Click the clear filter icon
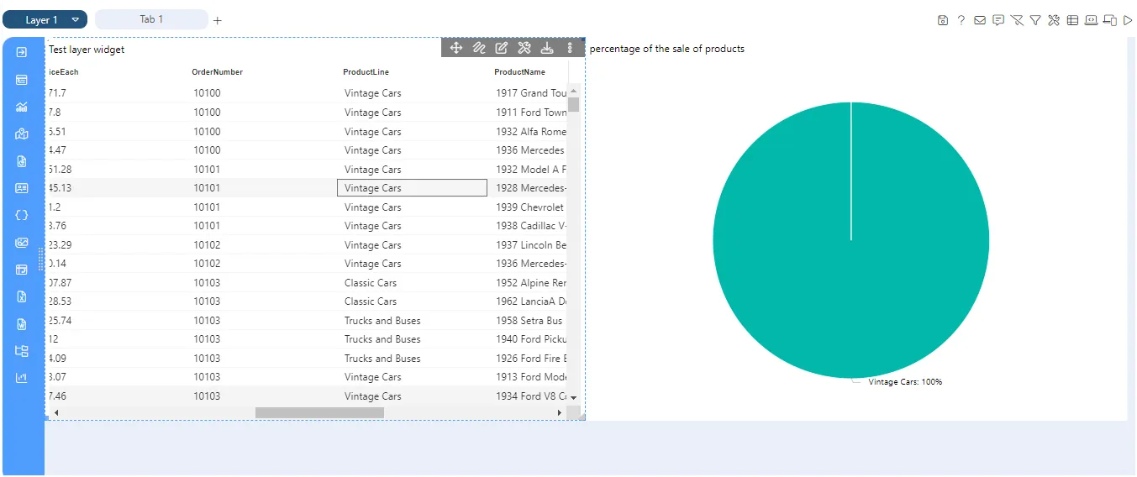Image resolution: width=1137 pixels, height=477 pixels. [1017, 20]
